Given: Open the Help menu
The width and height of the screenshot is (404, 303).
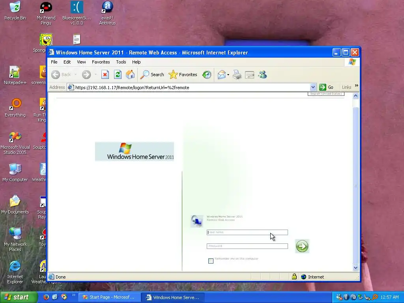Looking at the screenshot, I should [x=136, y=62].
